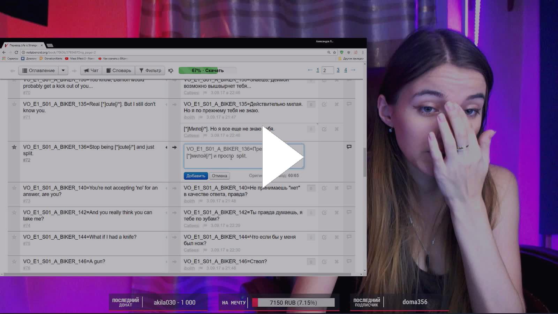The image size is (558, 314).
Task: Bookmark page with the address bar star
Action: coord(334,52)
